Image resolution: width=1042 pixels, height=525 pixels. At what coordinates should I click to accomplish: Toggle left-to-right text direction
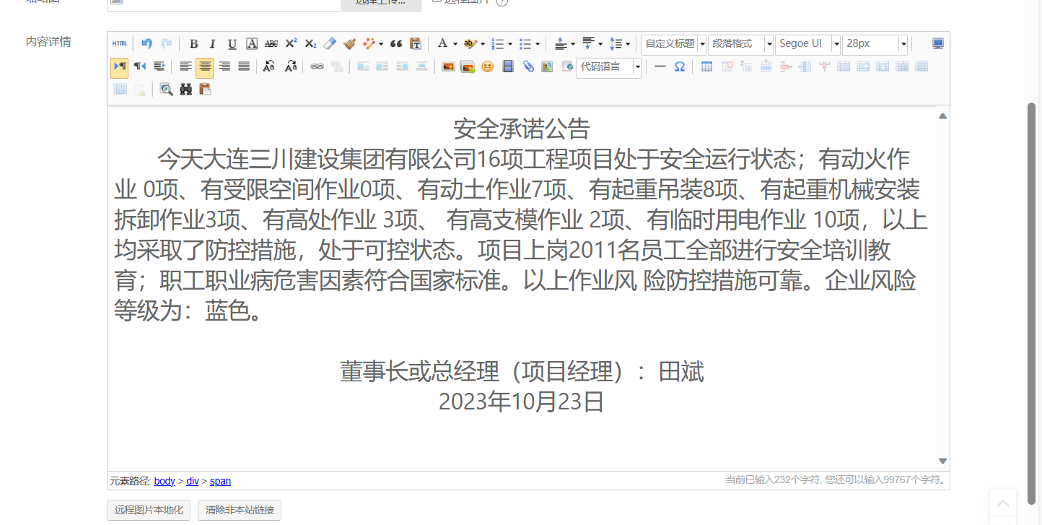coord(119,67)
